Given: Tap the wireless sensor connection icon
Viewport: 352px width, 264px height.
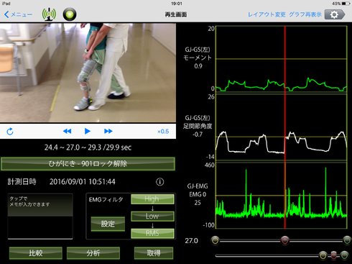Looking at the screenshot, I should 49,14.
